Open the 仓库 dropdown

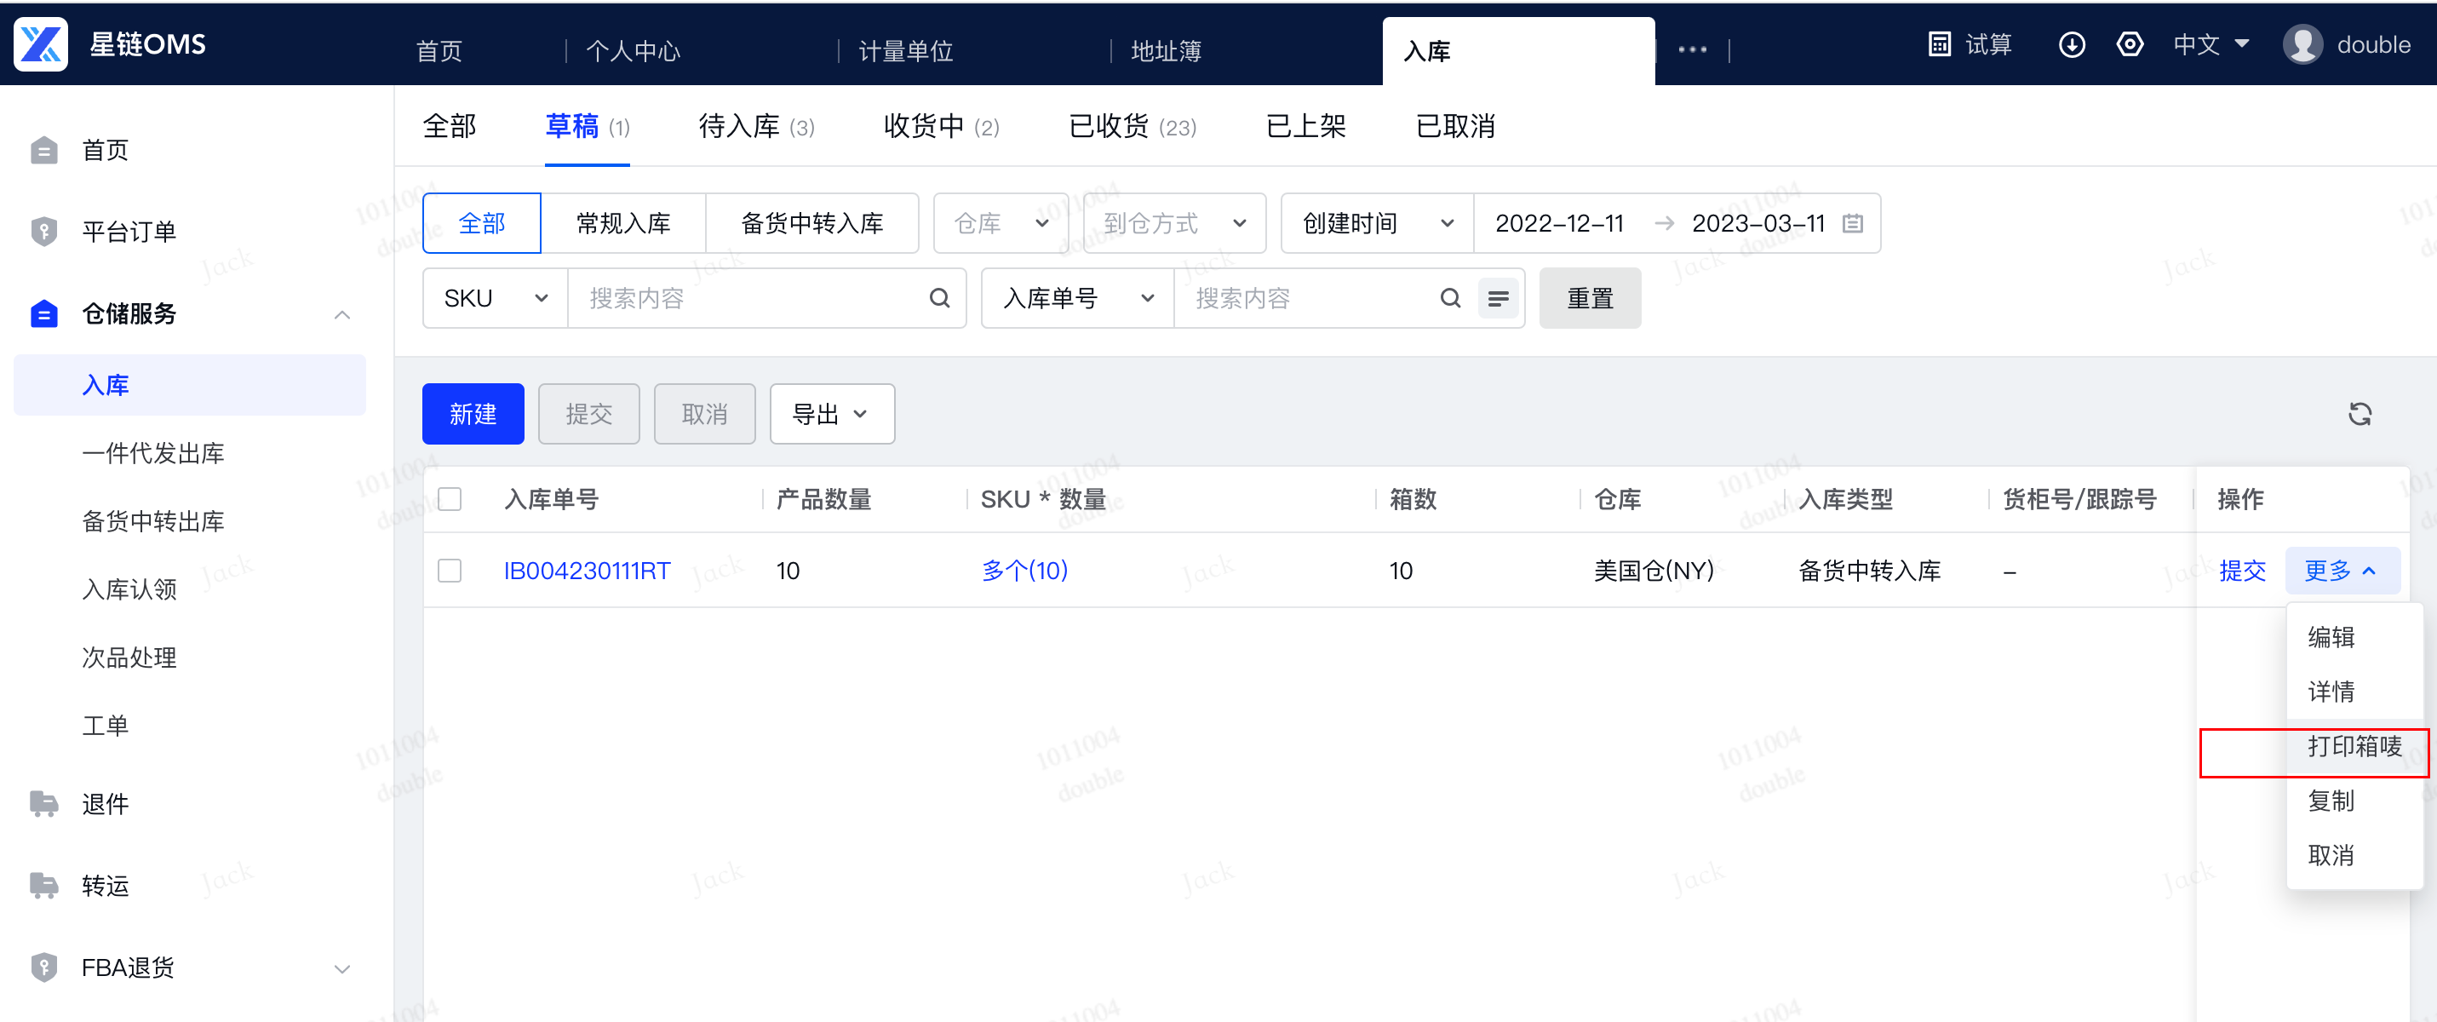[x=1001, y=224]
